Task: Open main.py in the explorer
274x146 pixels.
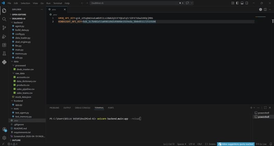Action: (19, 49)
